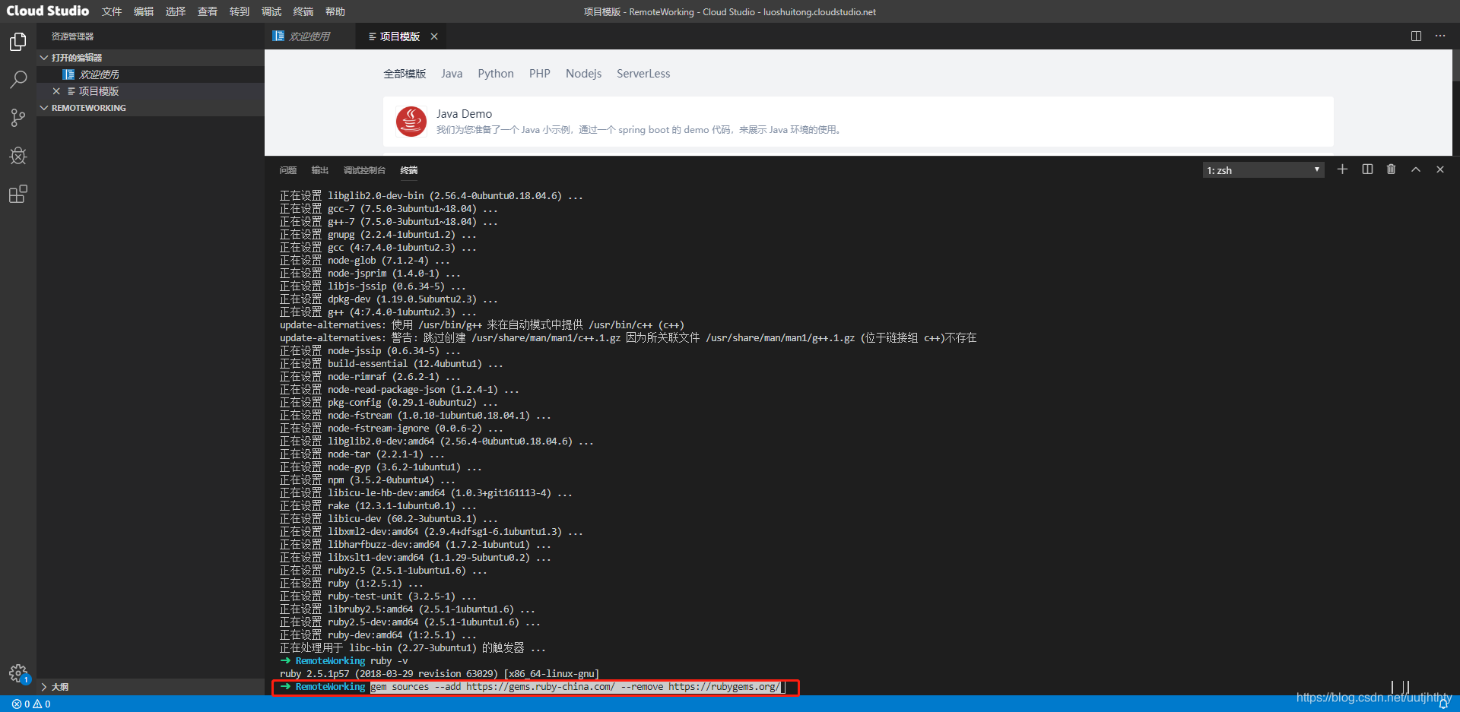
Task: Click the Cloud Studio logo text
Action: pyautogui.click(x=47, y=11)
